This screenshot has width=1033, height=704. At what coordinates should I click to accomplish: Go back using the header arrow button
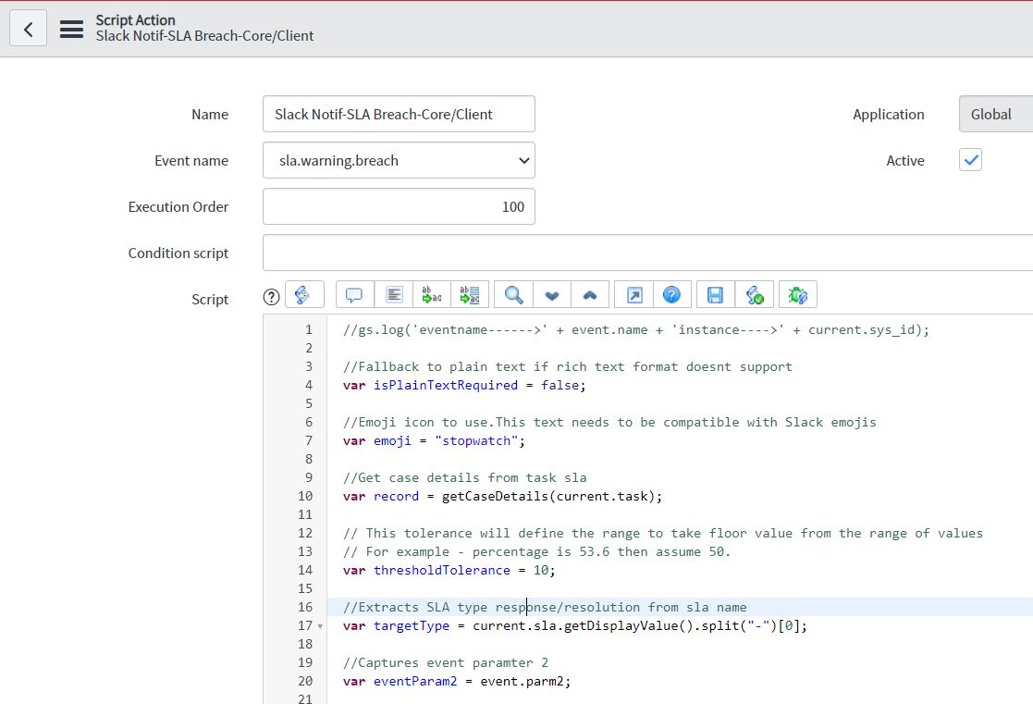click(29, 29)
